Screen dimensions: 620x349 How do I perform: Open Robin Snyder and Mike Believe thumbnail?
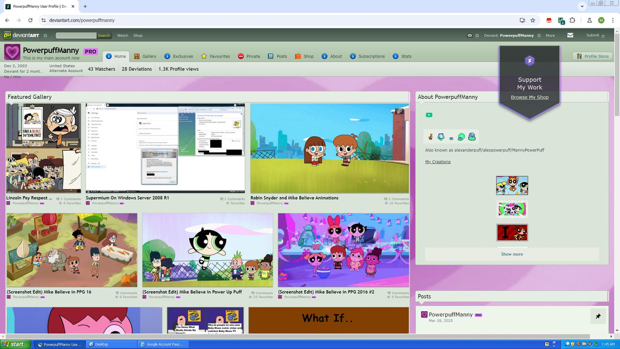click(329, 148)
